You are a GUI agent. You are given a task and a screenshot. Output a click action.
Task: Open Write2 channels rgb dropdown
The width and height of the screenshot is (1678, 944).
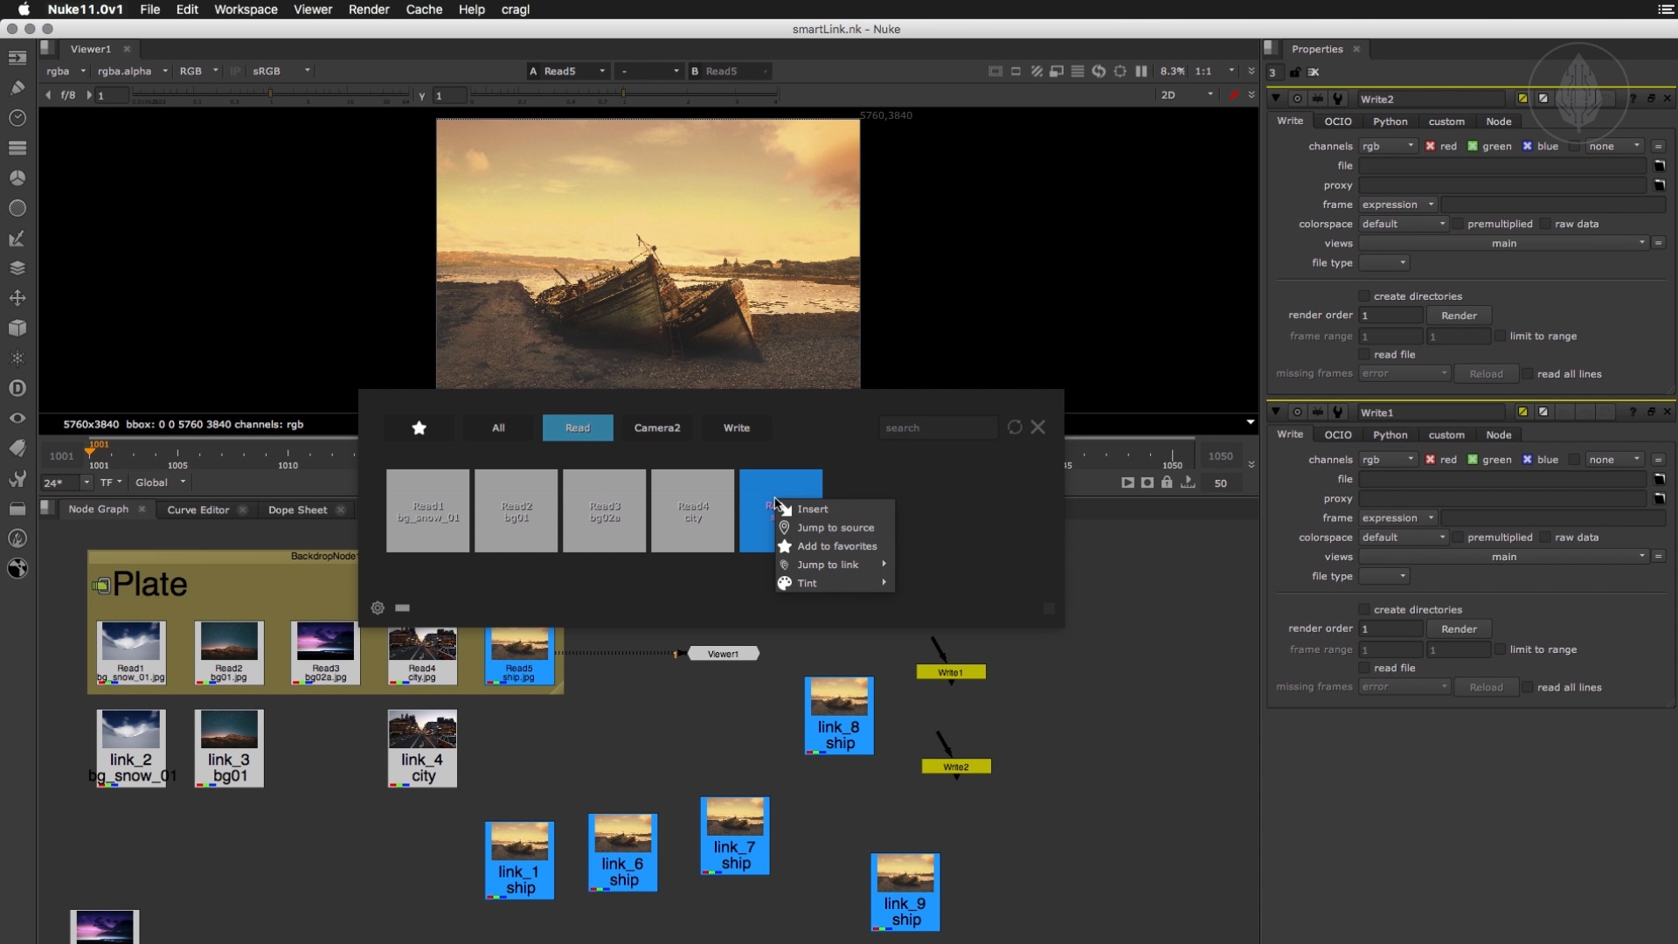click(x=1388, y=146)
